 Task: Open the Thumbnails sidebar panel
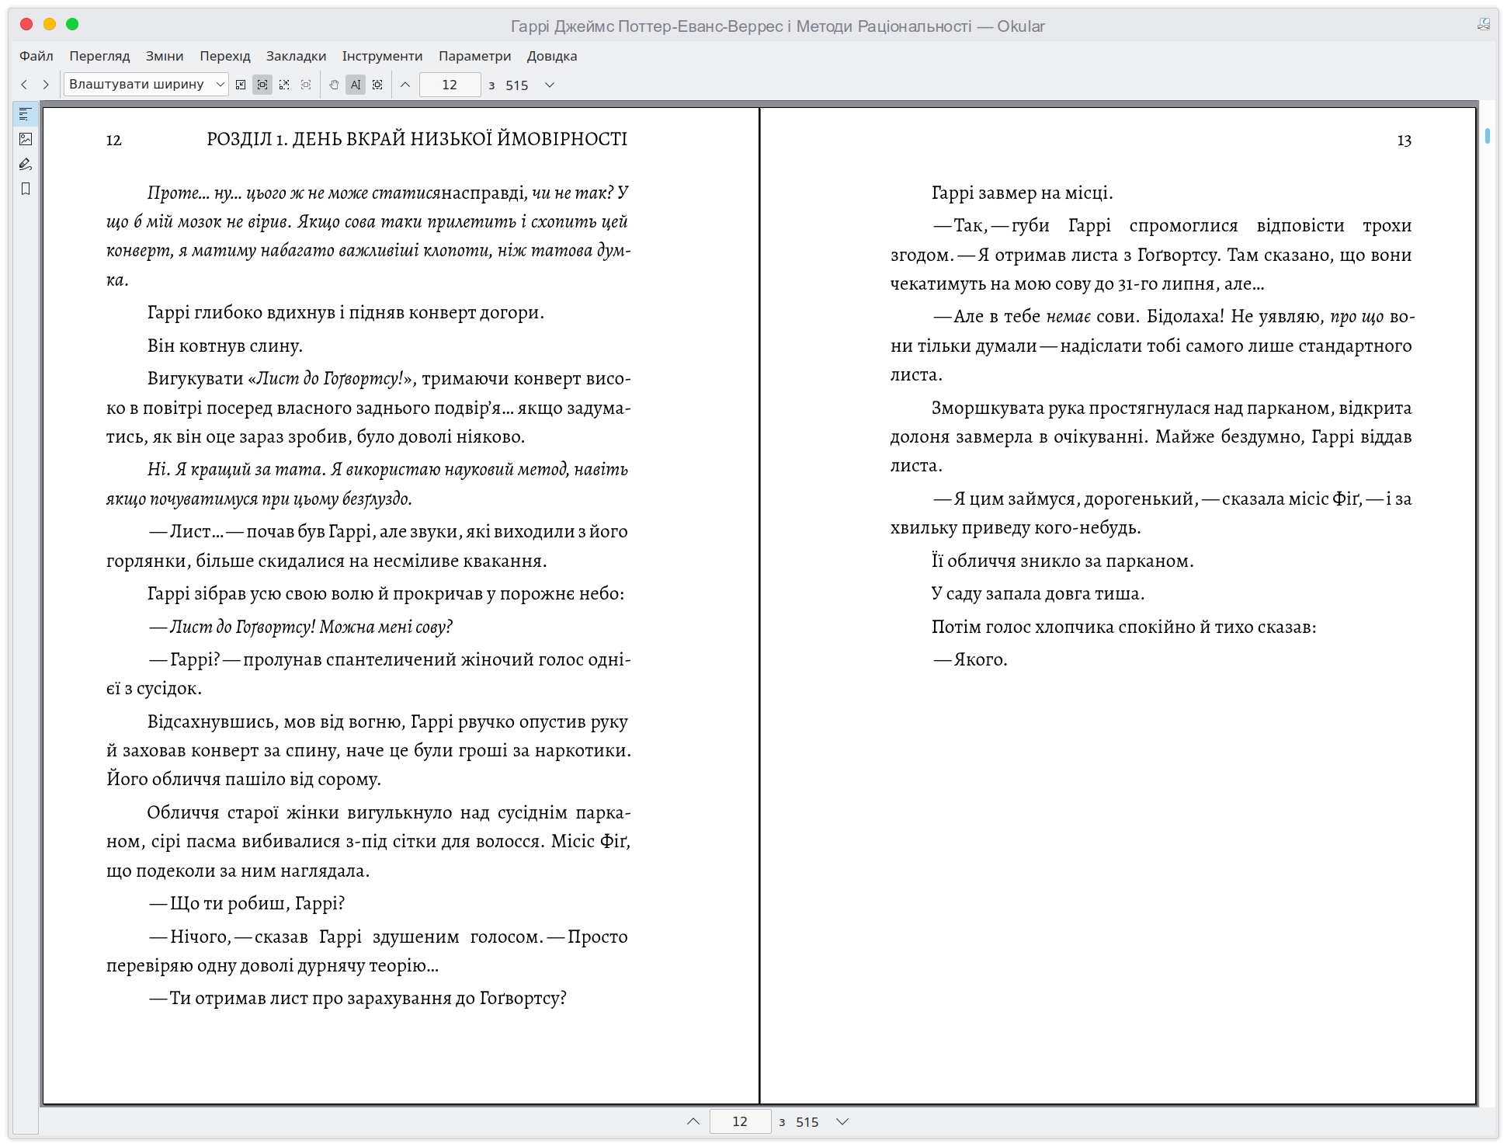pyautogui.click(x=26, y=139)
